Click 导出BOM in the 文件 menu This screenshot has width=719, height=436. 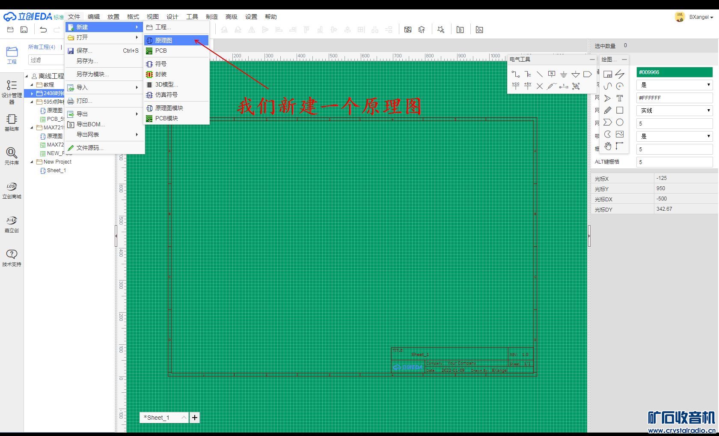pyautogui.click(x=104, y=124)
